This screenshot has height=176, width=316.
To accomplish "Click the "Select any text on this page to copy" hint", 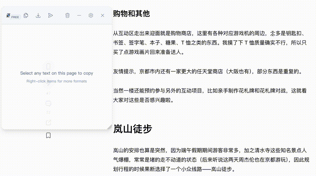I will point(57,73).
